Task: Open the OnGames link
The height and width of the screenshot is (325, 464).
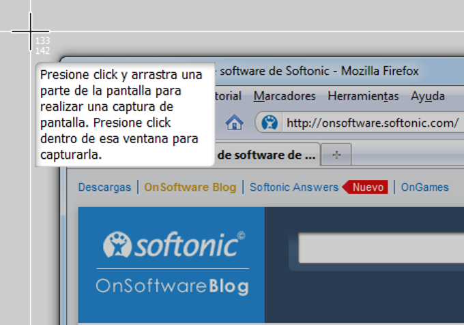Action: click(x=424, y=187)
